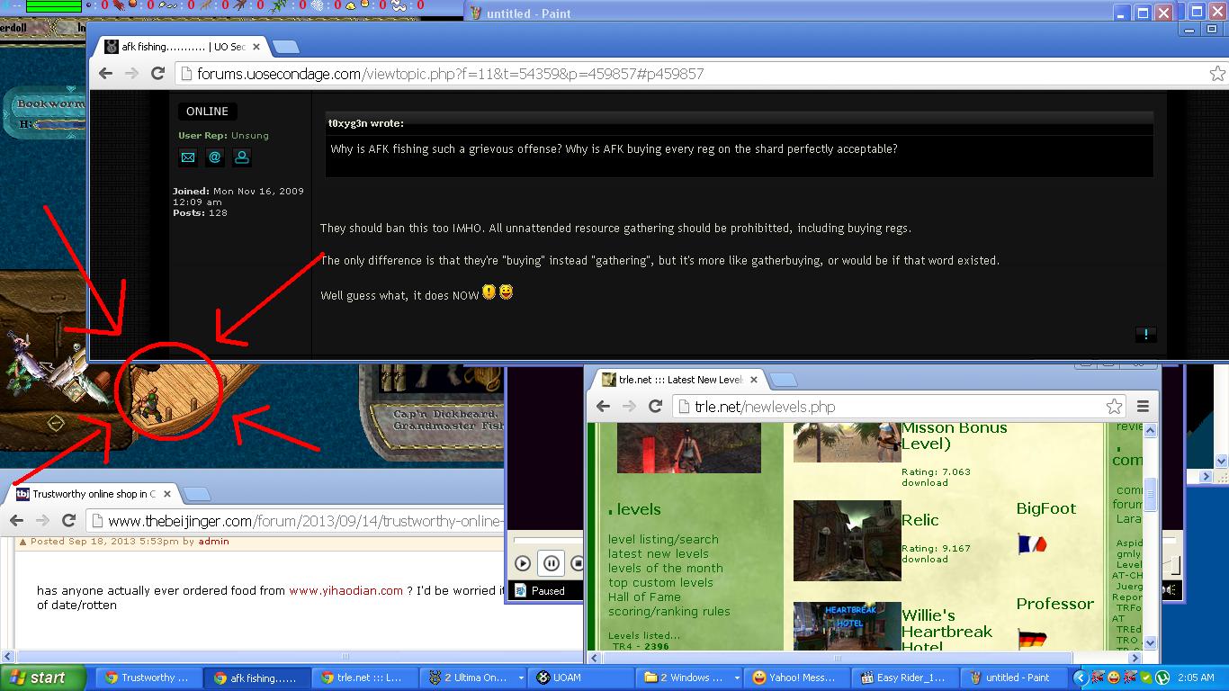Report the forum post with the exclamation icon
The image size is (1229, 691).
click(1145, 334)
